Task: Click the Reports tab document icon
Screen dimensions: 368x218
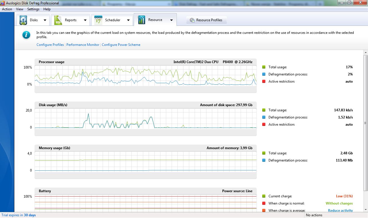Action: coord(58,20)
